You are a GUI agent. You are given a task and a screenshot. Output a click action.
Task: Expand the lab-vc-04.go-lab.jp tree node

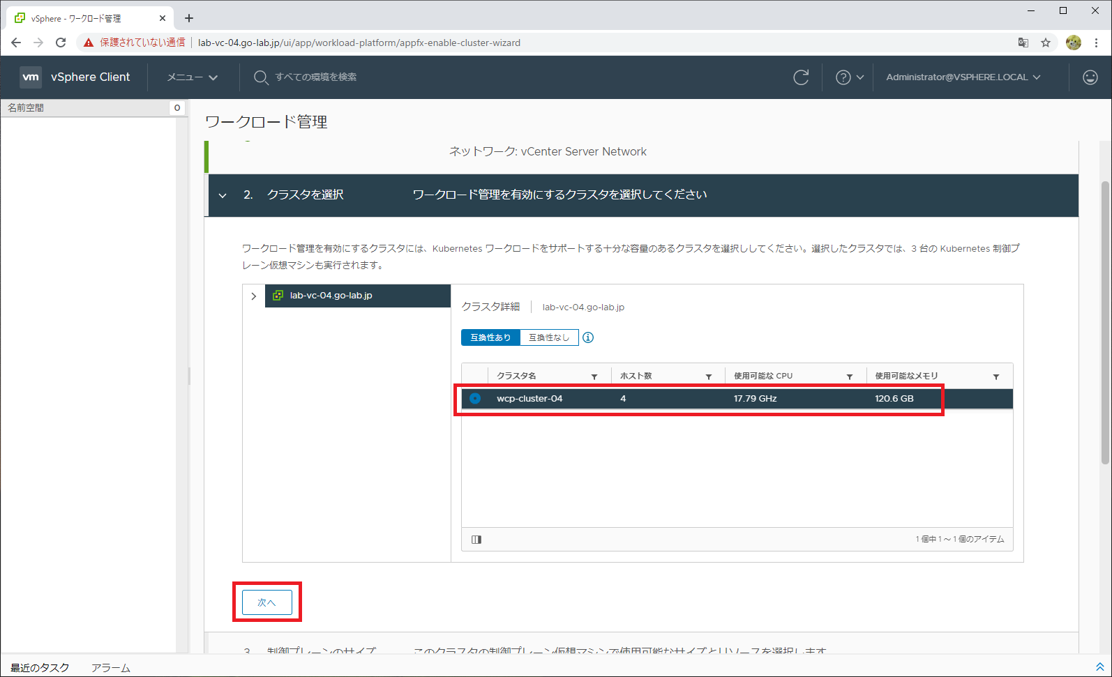253,296
